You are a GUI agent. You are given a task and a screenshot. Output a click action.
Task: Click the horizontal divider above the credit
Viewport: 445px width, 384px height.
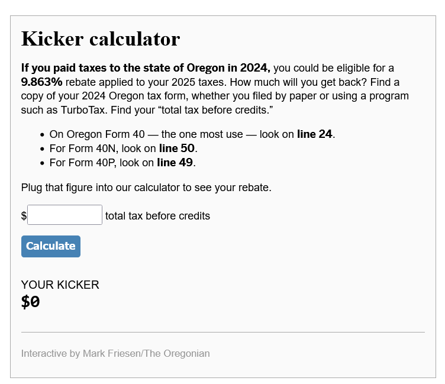click(222, 332)
